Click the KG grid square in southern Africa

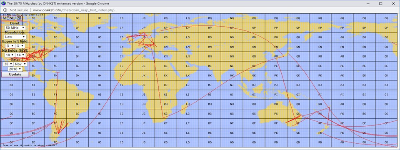click(x=166, y=114)
